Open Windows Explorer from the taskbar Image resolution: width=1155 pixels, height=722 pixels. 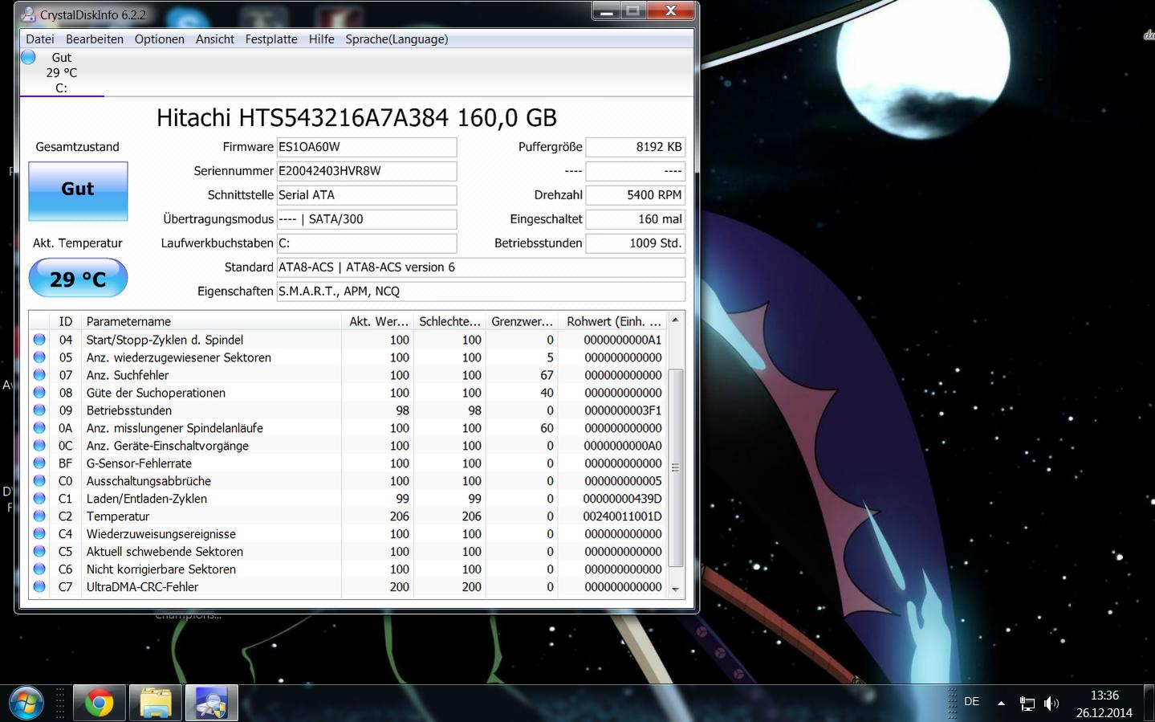click(x=156, y=704)
